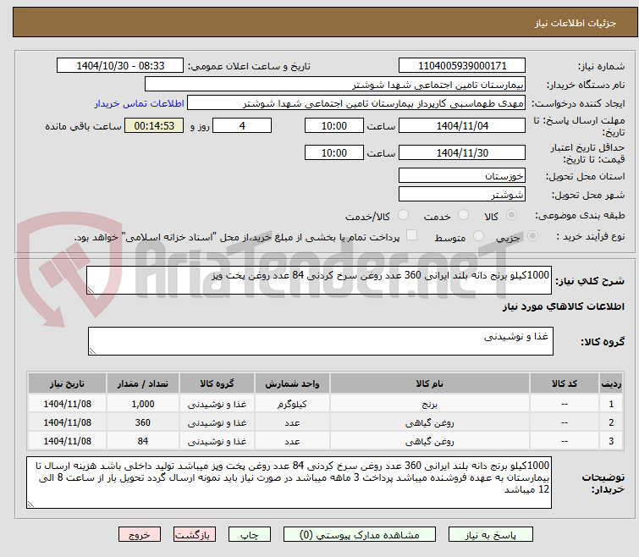
Task: Select the کالا/خدمت radio button
Action: tap(403, 214)
